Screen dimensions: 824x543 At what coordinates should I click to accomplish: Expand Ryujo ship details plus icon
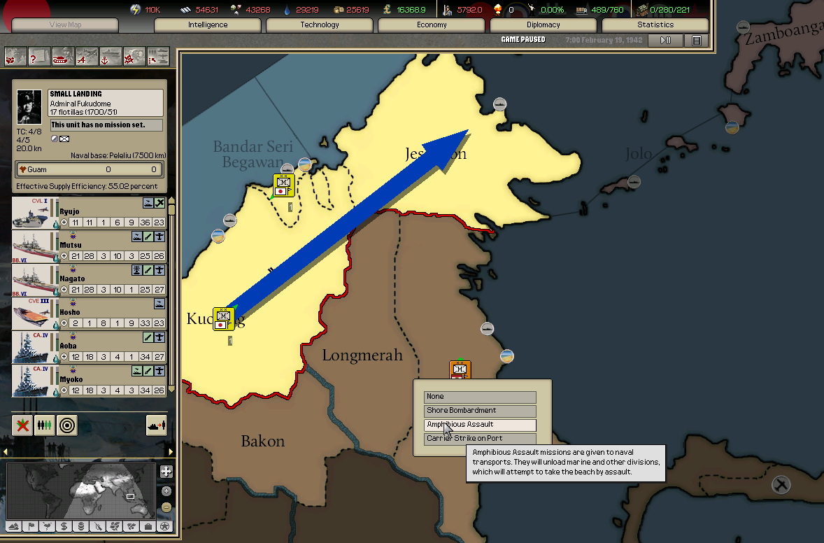click(x=64, y=223)
